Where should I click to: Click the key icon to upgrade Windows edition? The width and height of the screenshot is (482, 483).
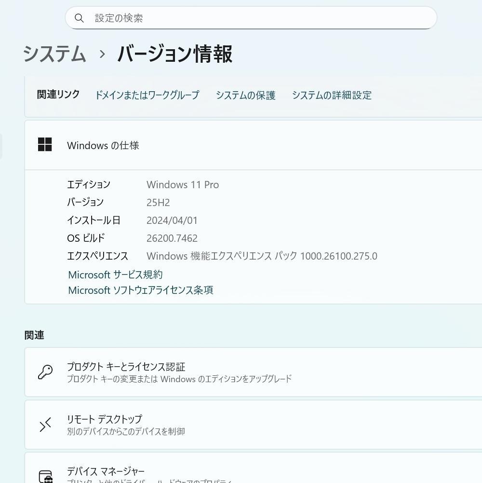[x=45, y=372]
